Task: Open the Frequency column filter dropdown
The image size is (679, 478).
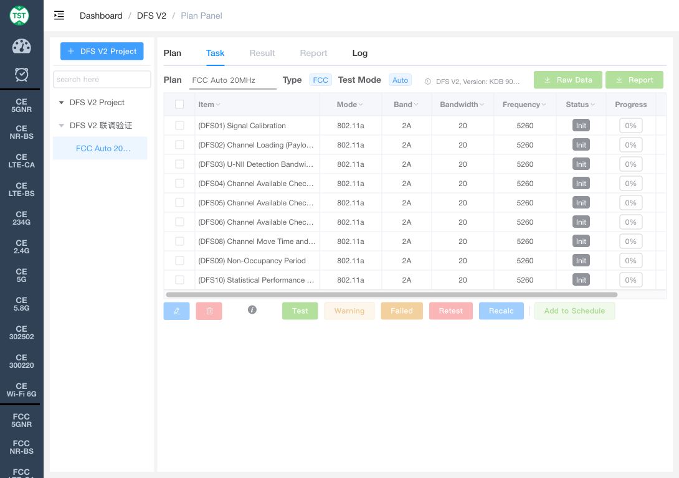Action: point(543,105)
